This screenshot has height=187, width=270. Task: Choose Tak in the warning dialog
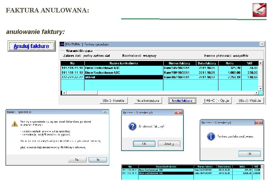77,160
